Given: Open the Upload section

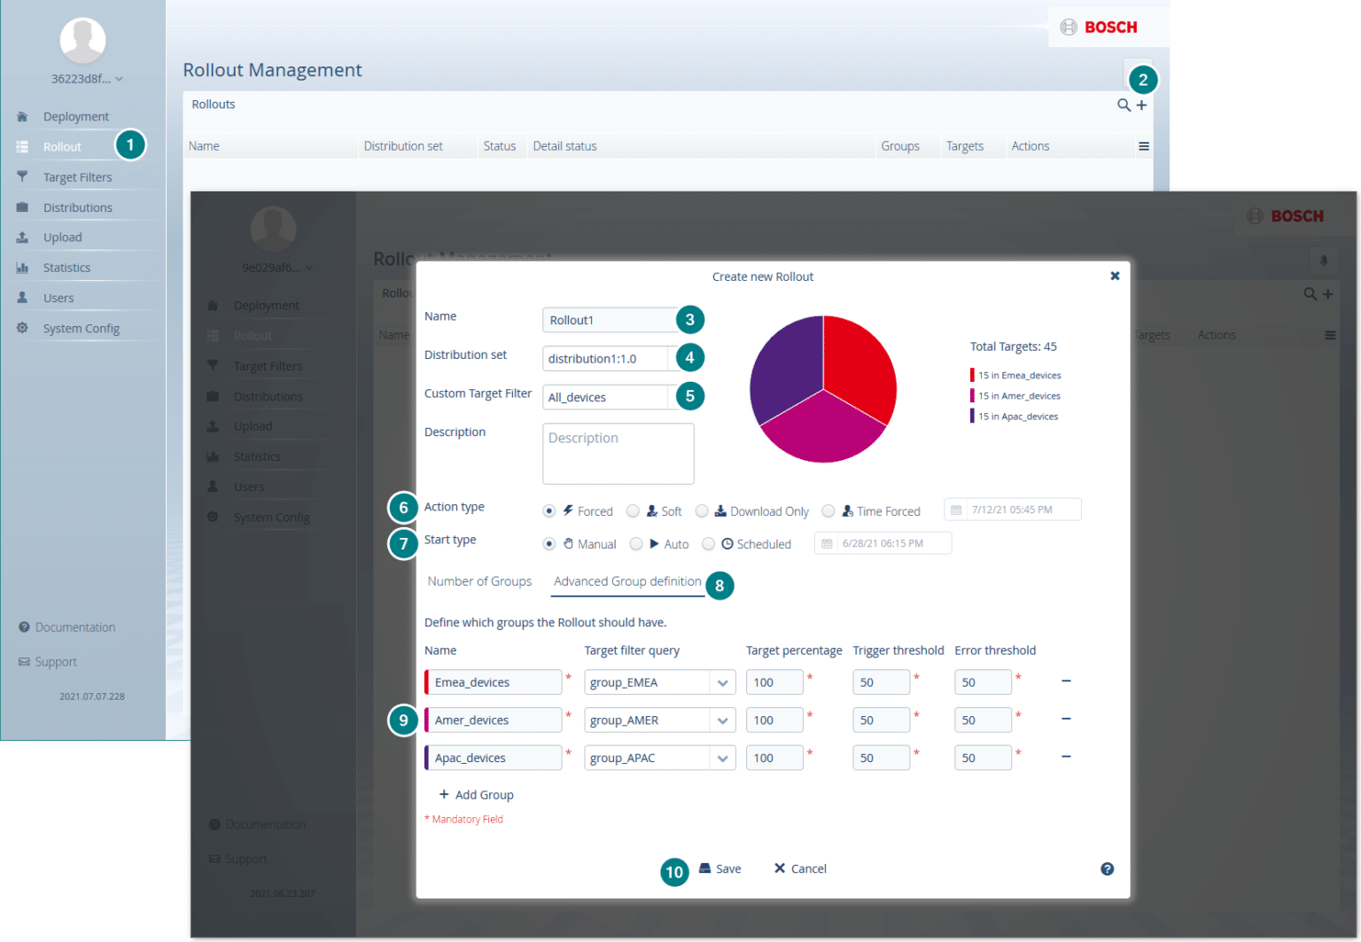Looking at the screenshot, I should [62, 237].
